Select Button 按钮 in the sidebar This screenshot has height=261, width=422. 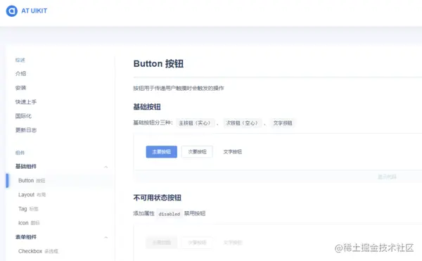tap(32, 181)
